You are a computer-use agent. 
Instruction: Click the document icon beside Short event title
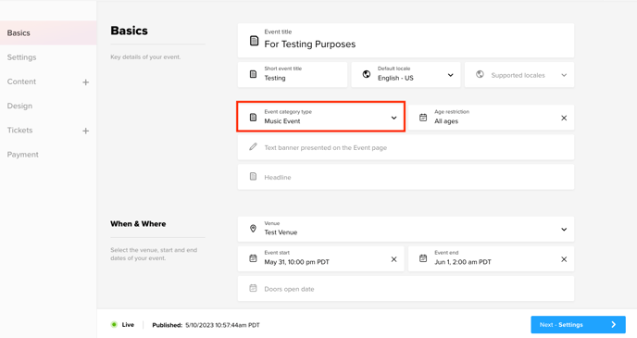click(253, 74)
